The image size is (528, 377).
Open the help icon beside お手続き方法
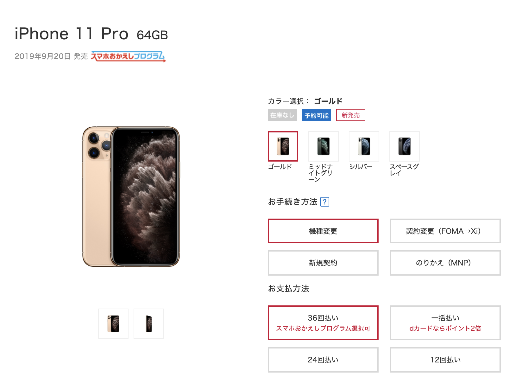tap(325, 202)
